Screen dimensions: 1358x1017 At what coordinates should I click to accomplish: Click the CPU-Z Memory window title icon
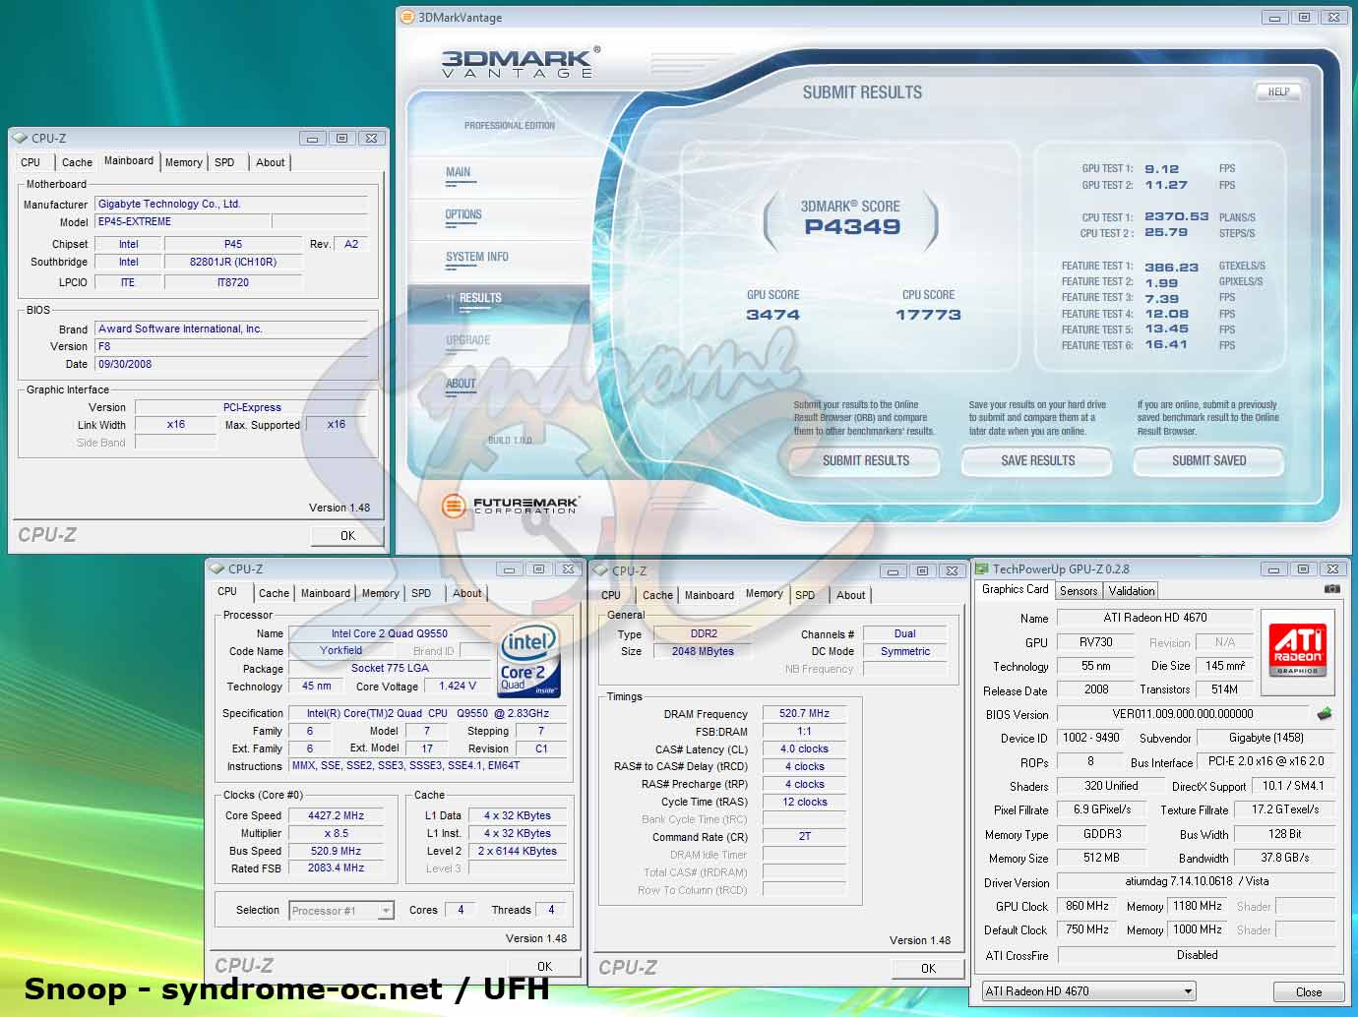[x=600, y=570]
